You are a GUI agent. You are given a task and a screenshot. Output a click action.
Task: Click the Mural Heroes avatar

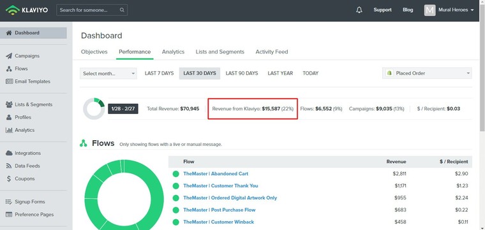pos(429,10)
